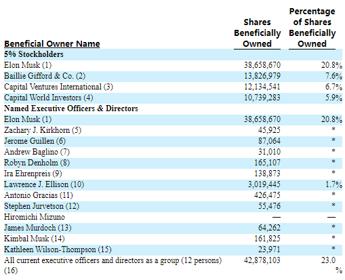Select the 5% Stockholders section row
The width and height of the screenshot is (345, 280).
point(173,54)
